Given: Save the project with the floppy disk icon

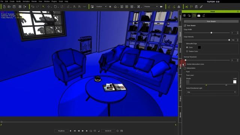Looking at the screenshot, I should (x=14, y=7).
